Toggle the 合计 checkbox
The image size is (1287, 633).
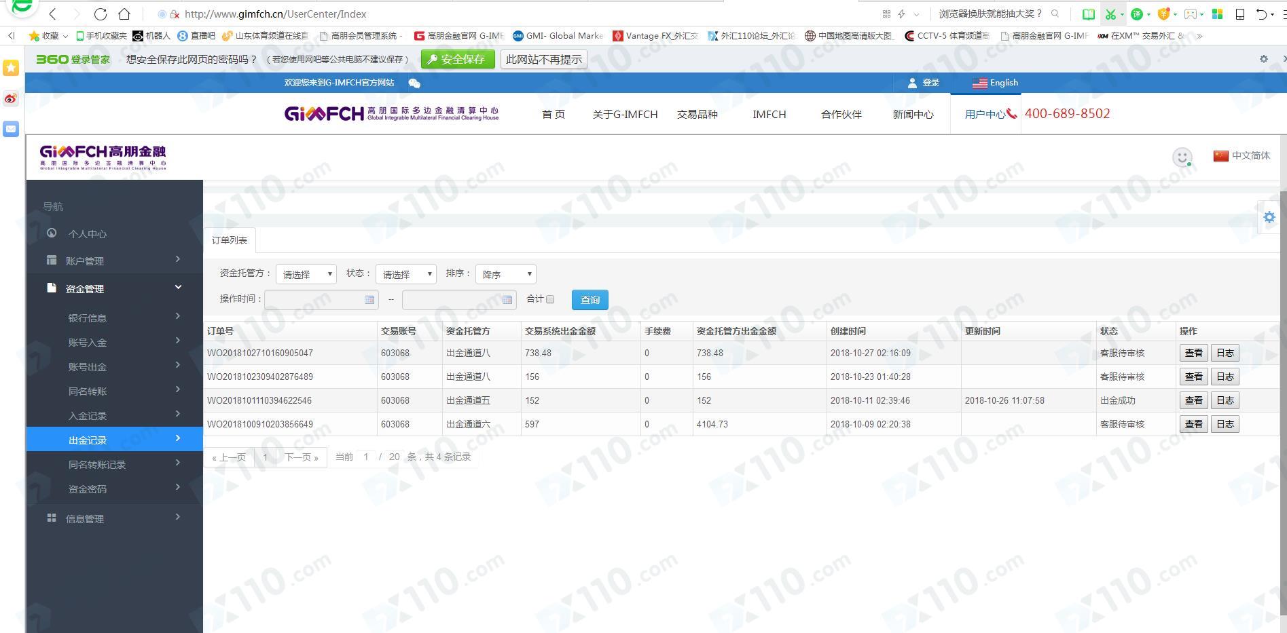tap(550, 299)
